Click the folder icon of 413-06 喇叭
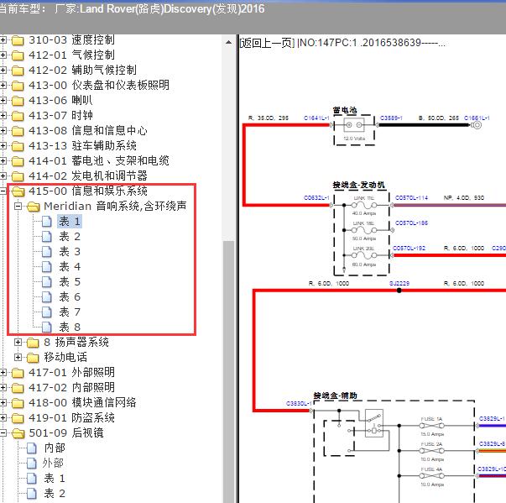This screenshot has width=506, height=503. click(x=18, y=101)
